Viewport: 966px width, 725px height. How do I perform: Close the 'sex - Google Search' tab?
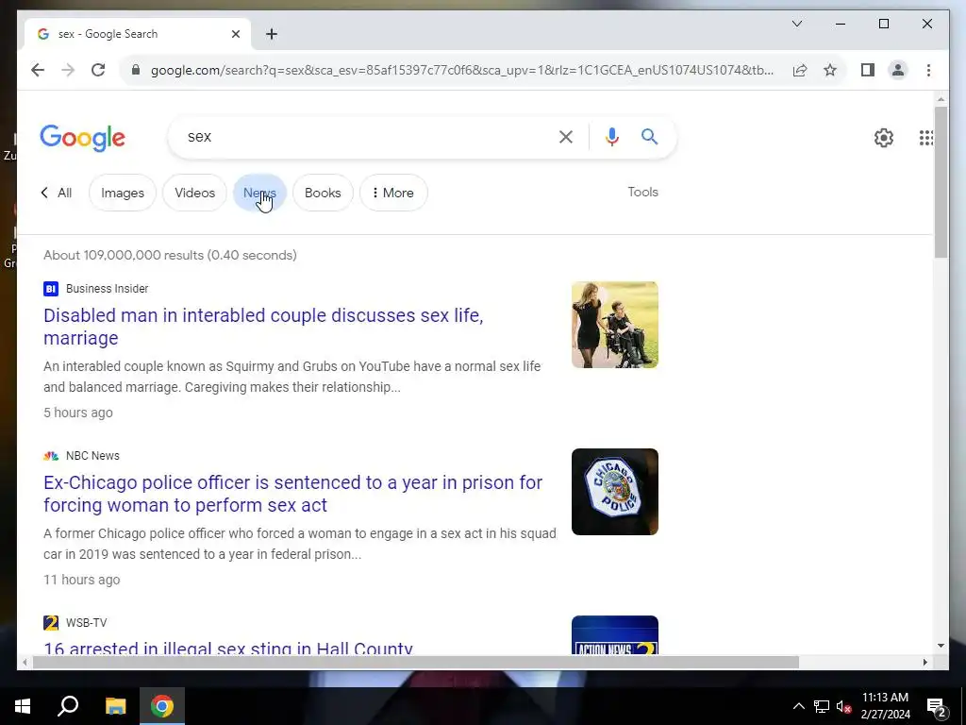(x=235, y=34)
